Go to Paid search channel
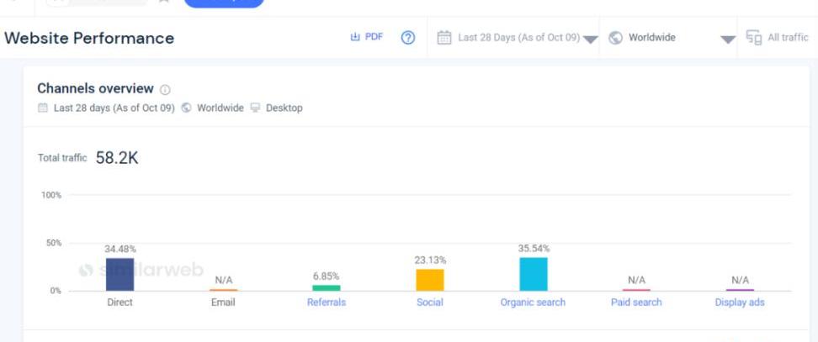Viewport: 818px width, 342px height. [636, 303]
